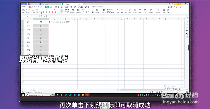Click the Merge and Center icon
The image size is (210, 109).
tap(73, 10)
